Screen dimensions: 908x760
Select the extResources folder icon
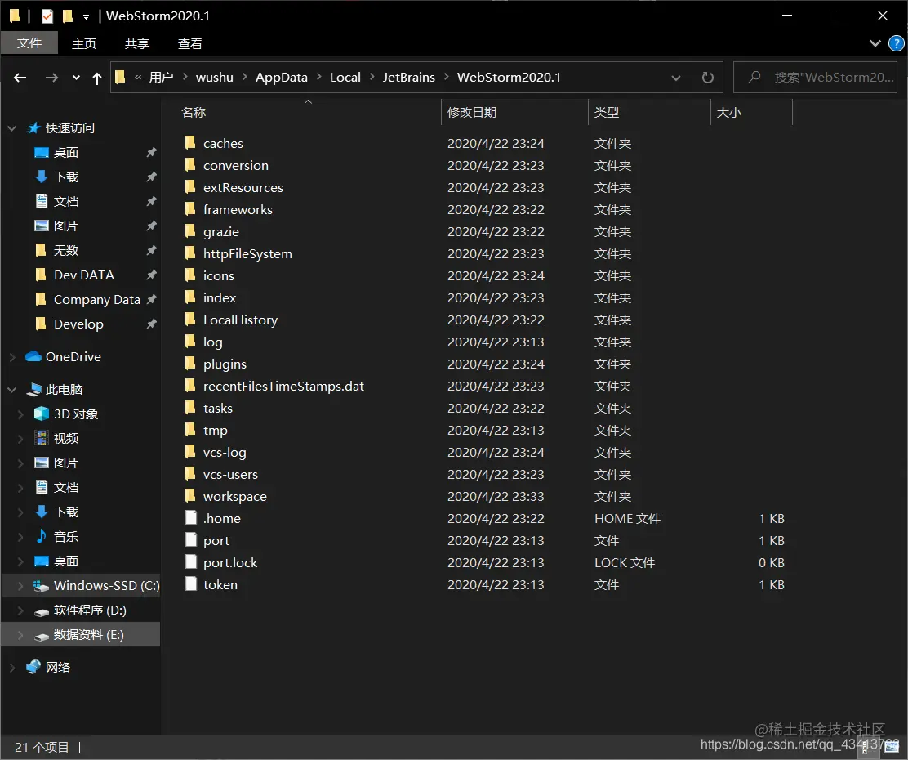pyautogui.click(x=190, y=186)
